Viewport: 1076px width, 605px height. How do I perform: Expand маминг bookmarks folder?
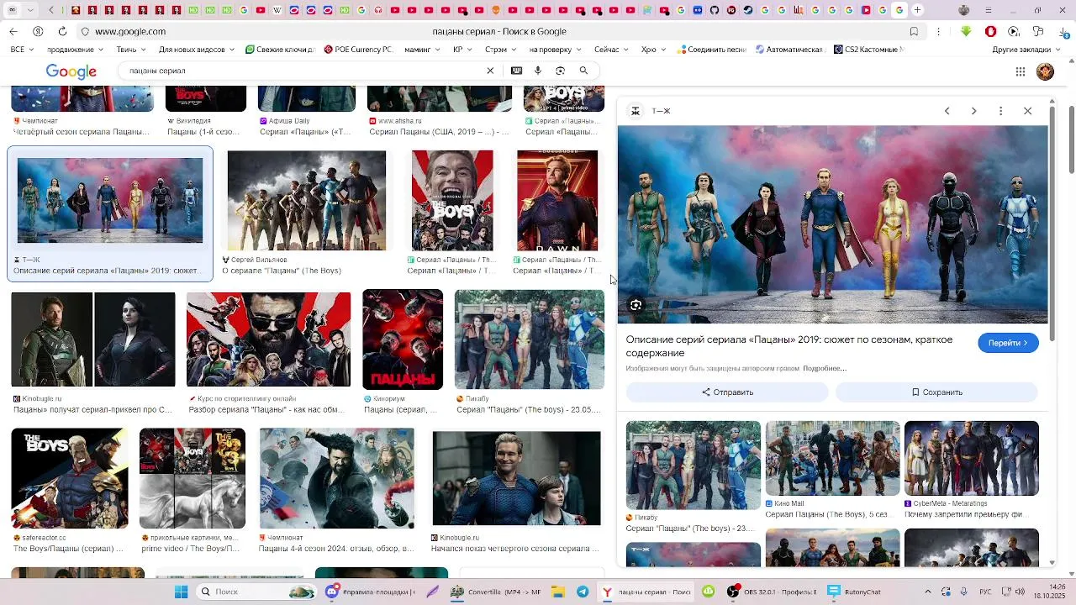422,50
